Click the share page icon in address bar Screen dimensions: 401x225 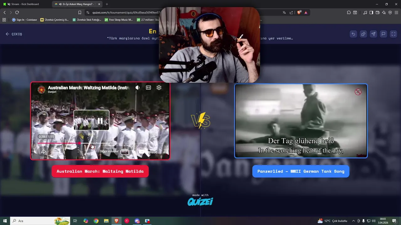[291, 12]
